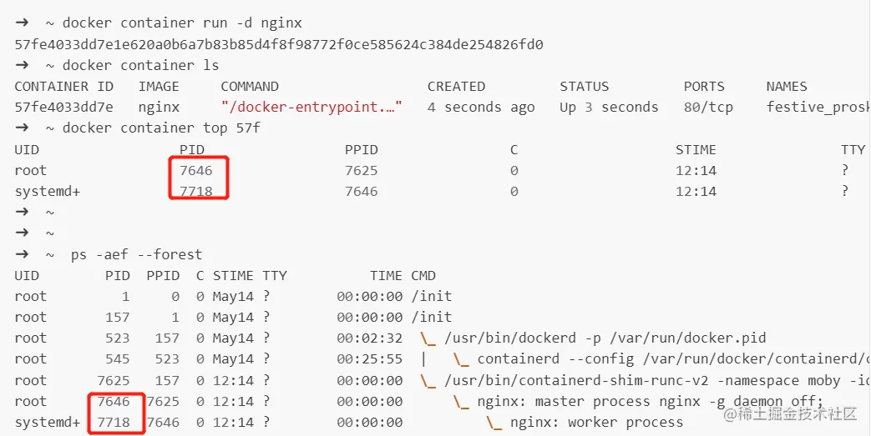Click the CONTAINER ID column header
This screenshot has width=871, height=436.
(x=63, y=86)
